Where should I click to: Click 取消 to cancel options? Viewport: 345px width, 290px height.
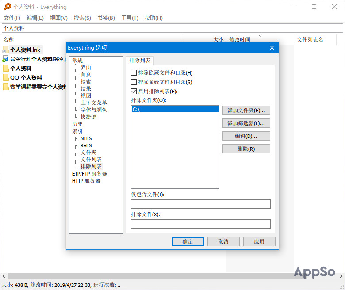(x=223, y=242)
